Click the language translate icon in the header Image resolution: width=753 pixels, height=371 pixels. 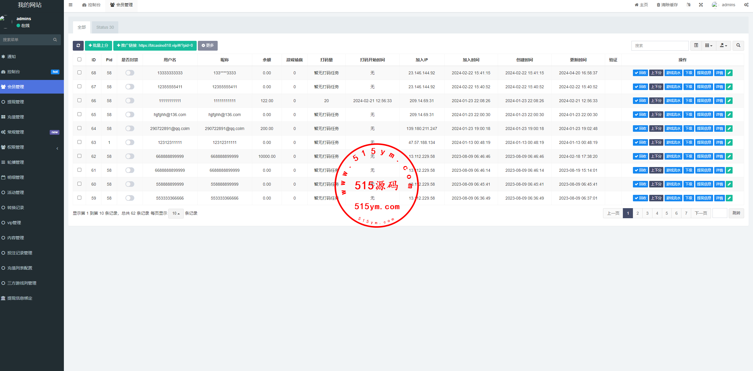coord(688,5)
